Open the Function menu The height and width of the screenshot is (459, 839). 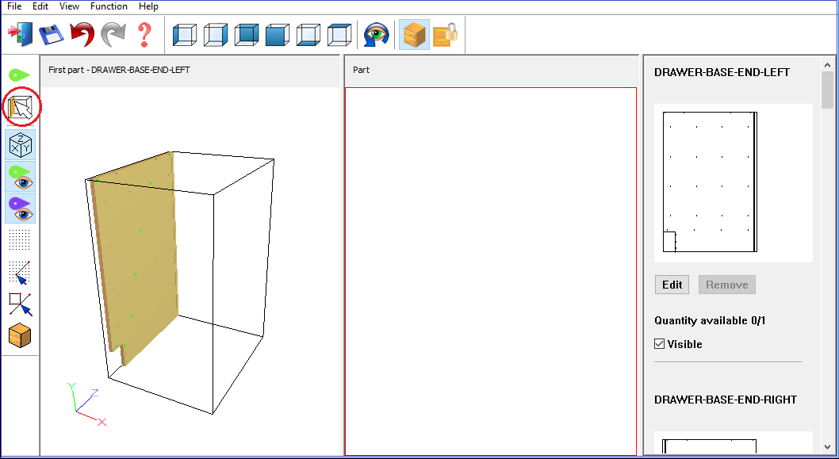pos(109,6)
